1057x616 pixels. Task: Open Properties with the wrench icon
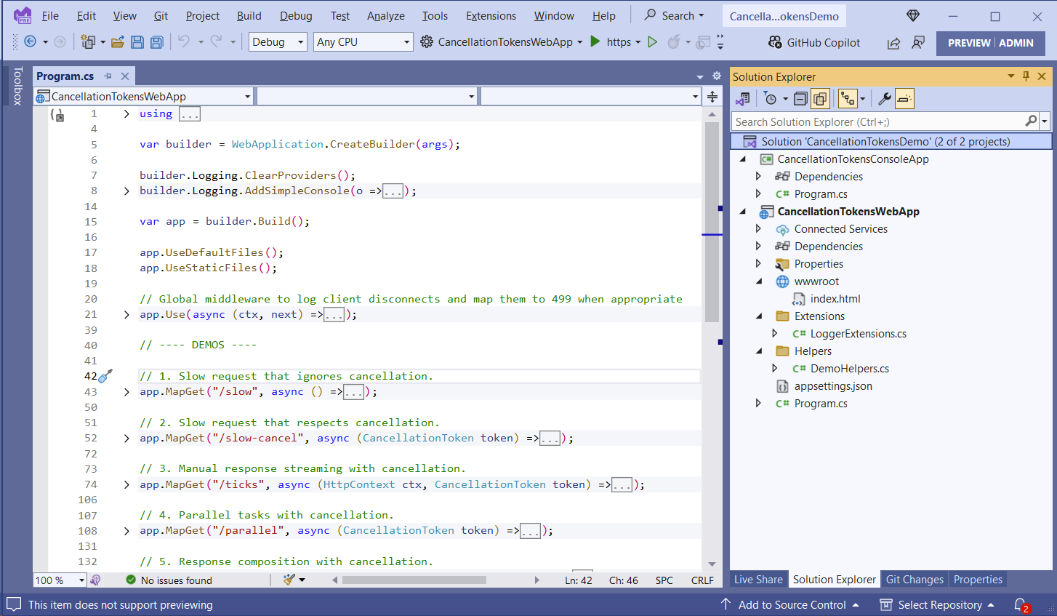885,98
